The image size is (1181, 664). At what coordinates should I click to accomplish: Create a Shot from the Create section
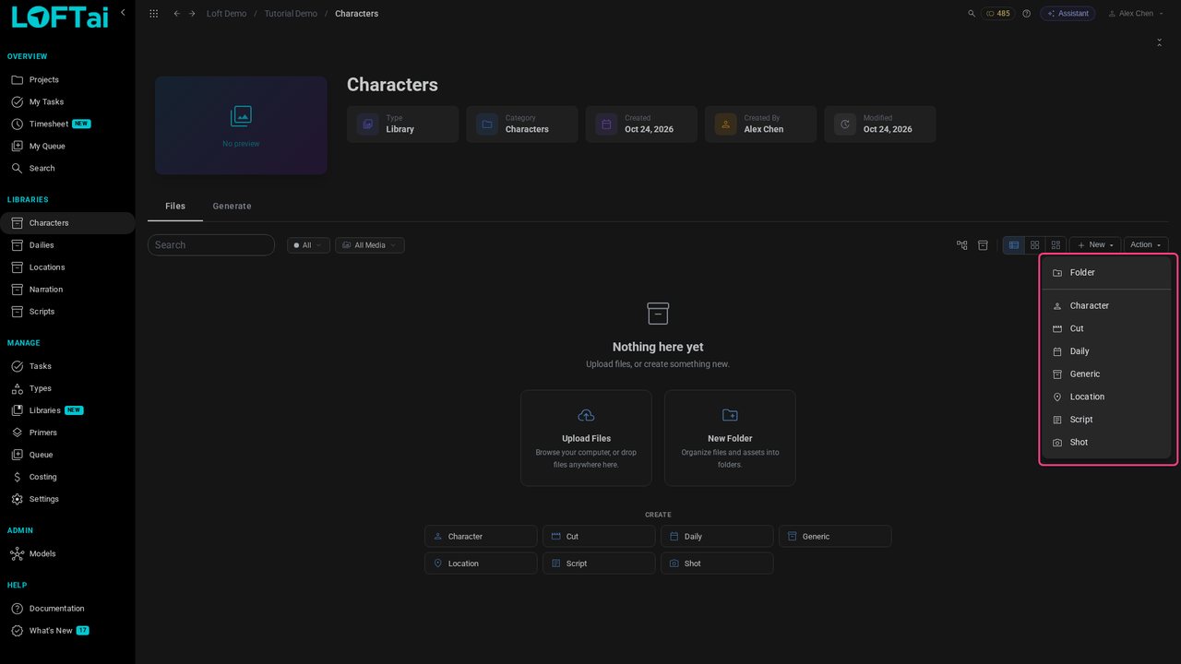click(717, 563)
